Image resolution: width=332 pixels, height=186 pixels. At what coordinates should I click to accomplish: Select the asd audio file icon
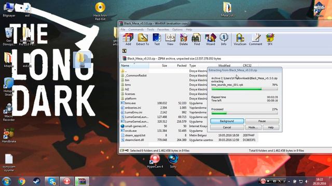click(27, 10)
